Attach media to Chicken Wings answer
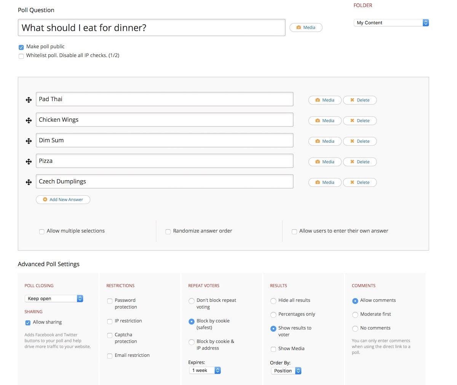 (x=324, y=120)
